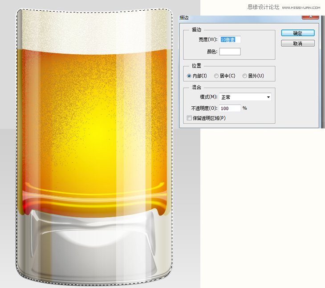This screenshot has width=325, height=288.
Task: Click the 取消 (Cancel) button
Action: [298, 43]
